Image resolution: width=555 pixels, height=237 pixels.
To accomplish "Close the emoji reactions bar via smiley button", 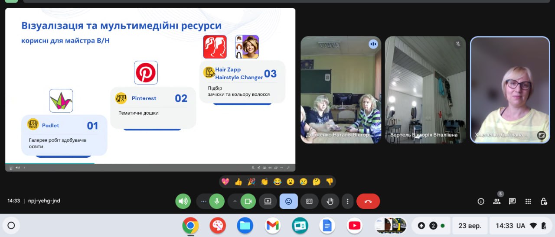I will 288,201.
